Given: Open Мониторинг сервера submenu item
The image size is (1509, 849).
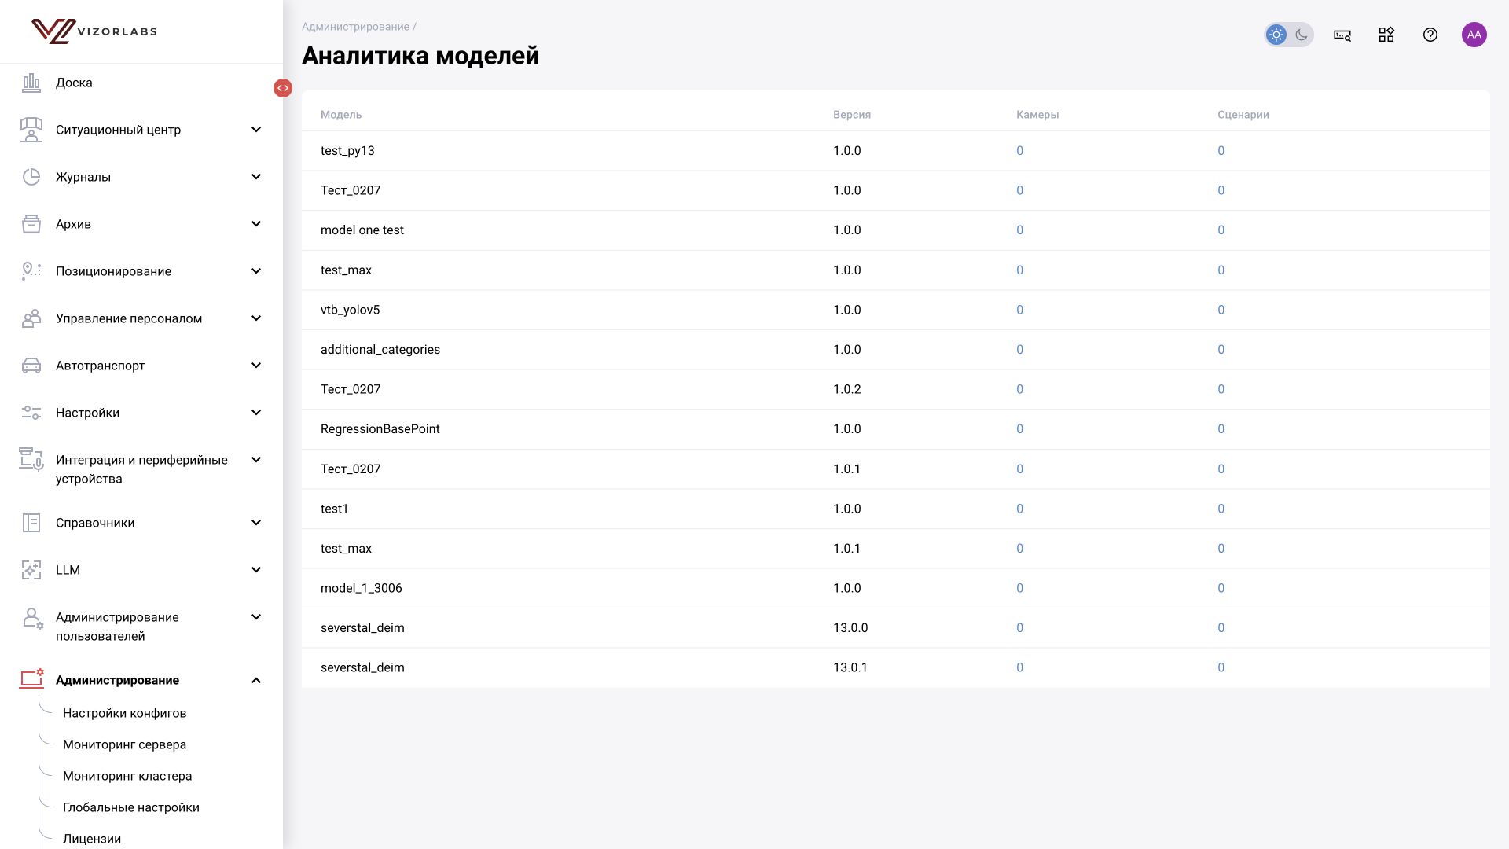Looking at the screenshot, I should tap(124, 744).
